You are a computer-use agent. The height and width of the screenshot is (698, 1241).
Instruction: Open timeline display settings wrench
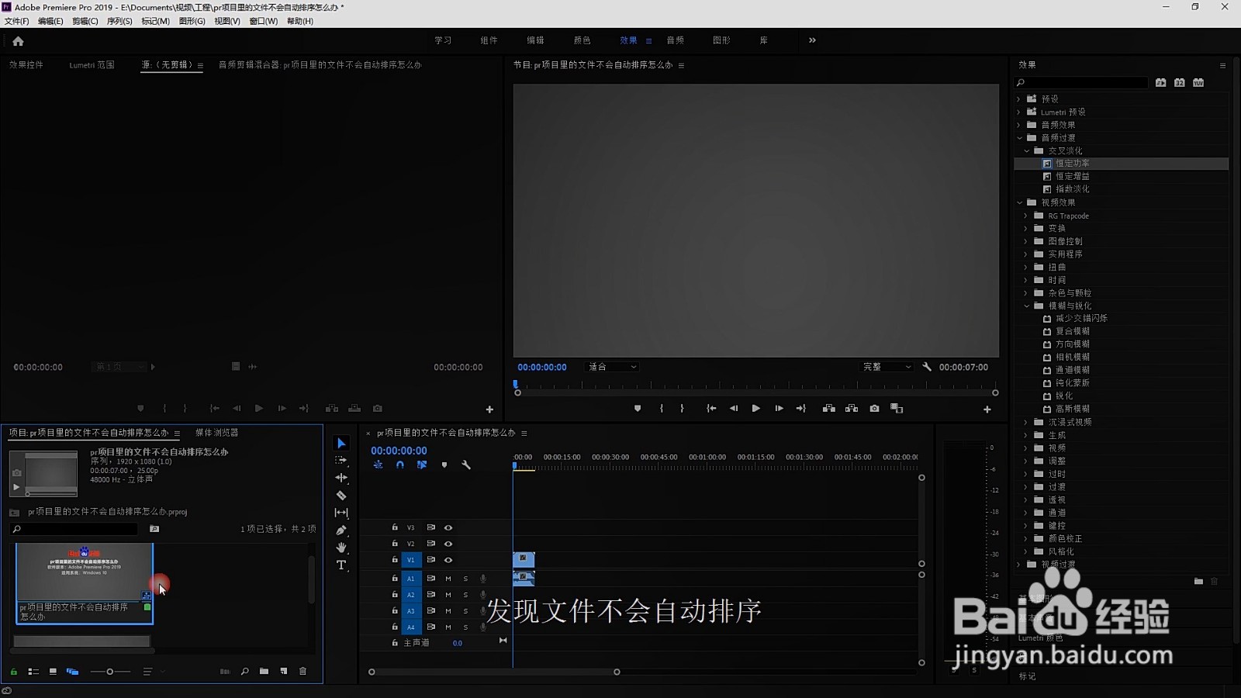[x=466, y=465]
